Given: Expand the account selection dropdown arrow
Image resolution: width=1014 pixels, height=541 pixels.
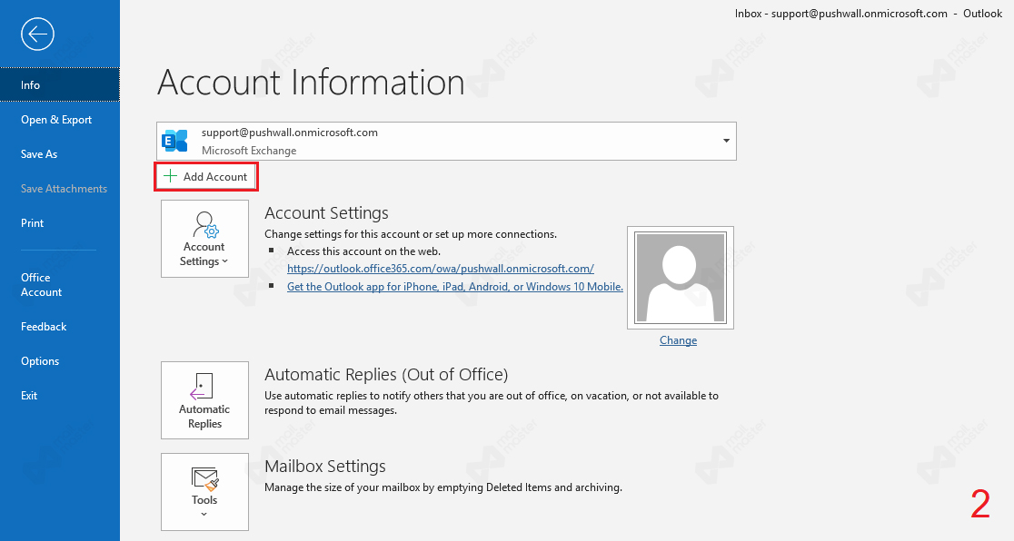Looking at the screenshot, I should 726,141.
